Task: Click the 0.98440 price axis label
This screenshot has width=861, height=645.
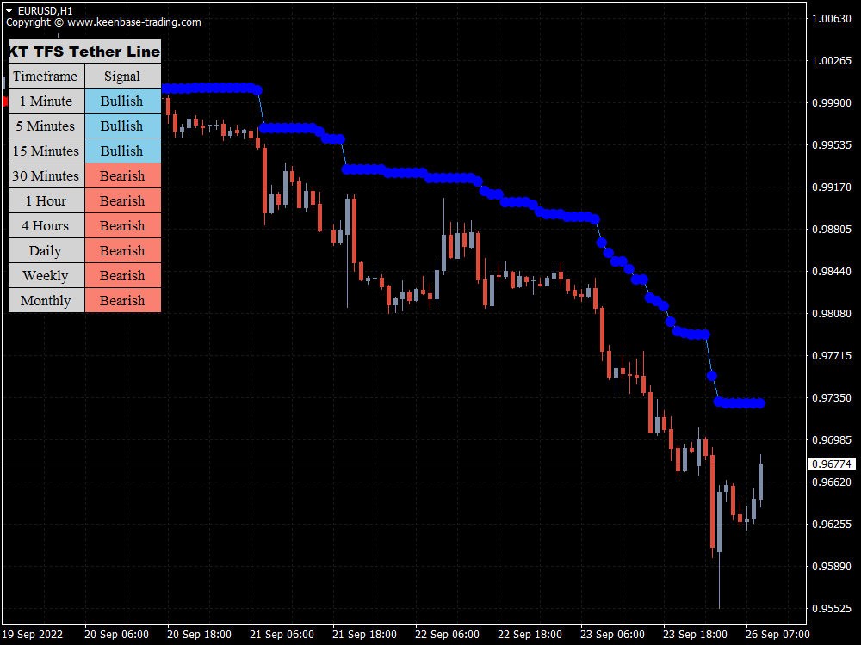Action: point(832,272)
